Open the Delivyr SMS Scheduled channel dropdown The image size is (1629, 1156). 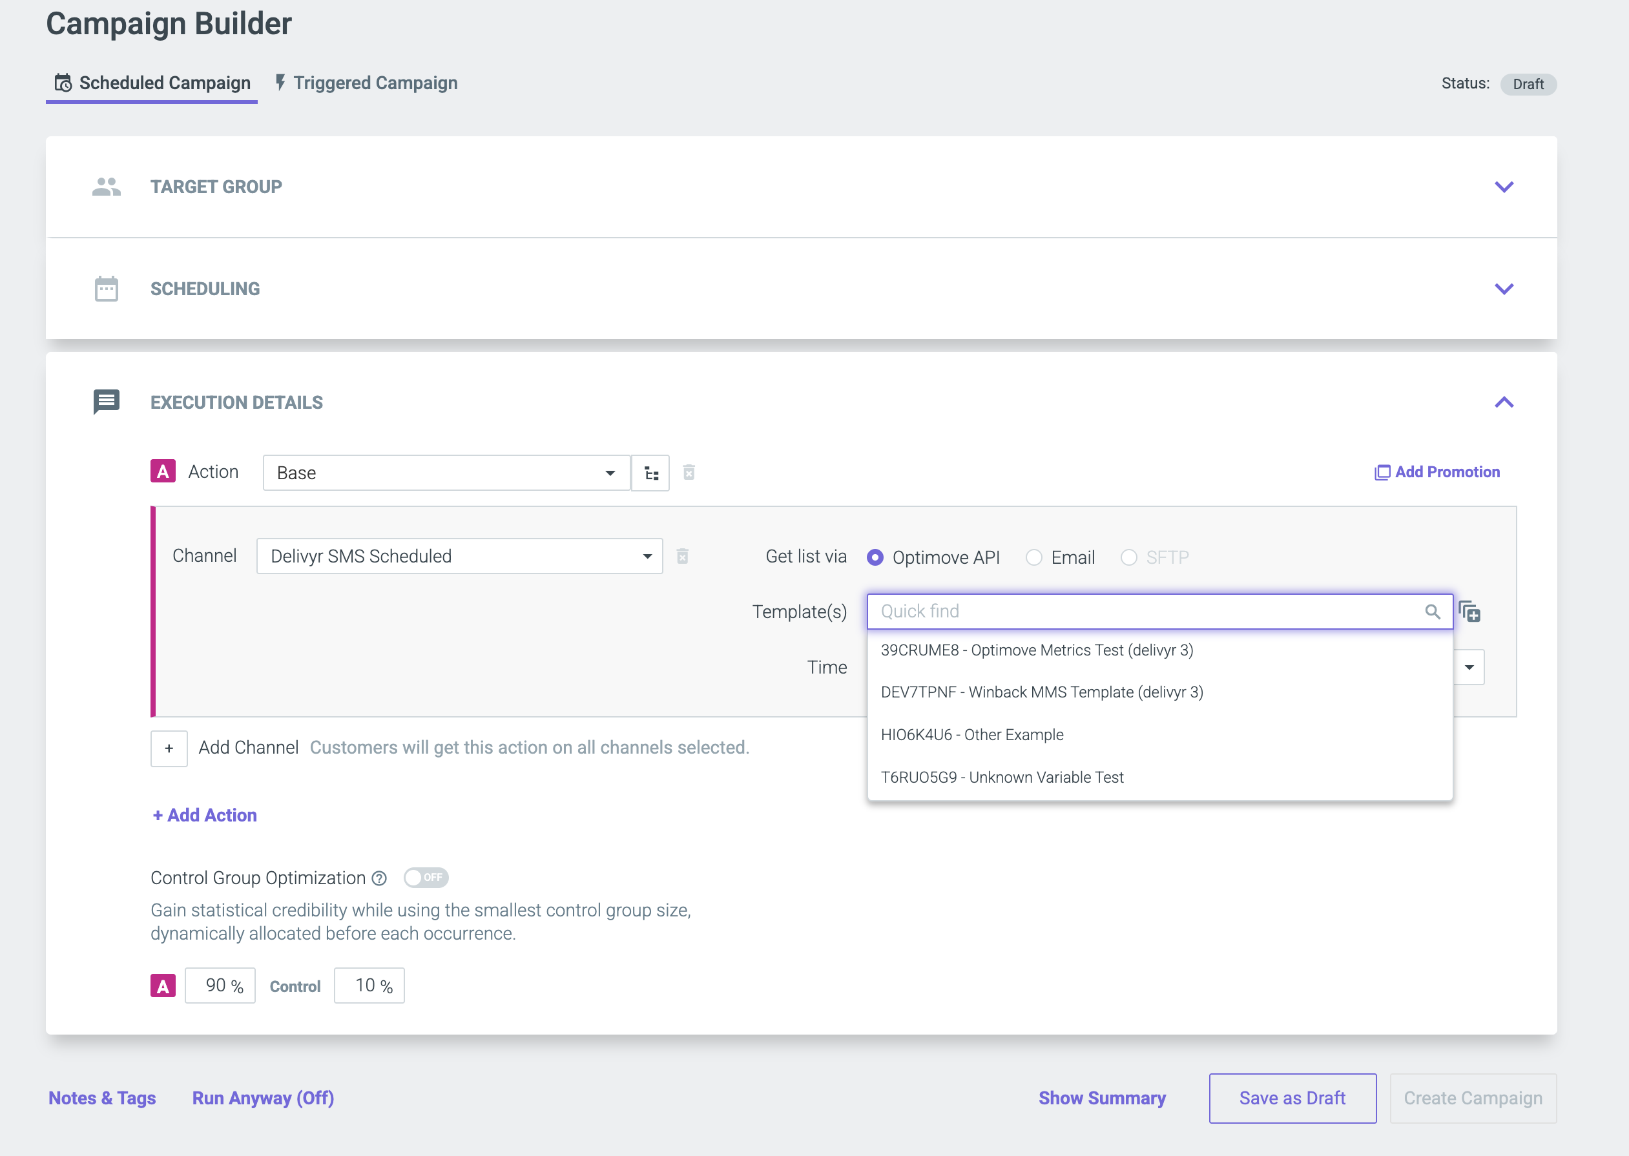459,556
